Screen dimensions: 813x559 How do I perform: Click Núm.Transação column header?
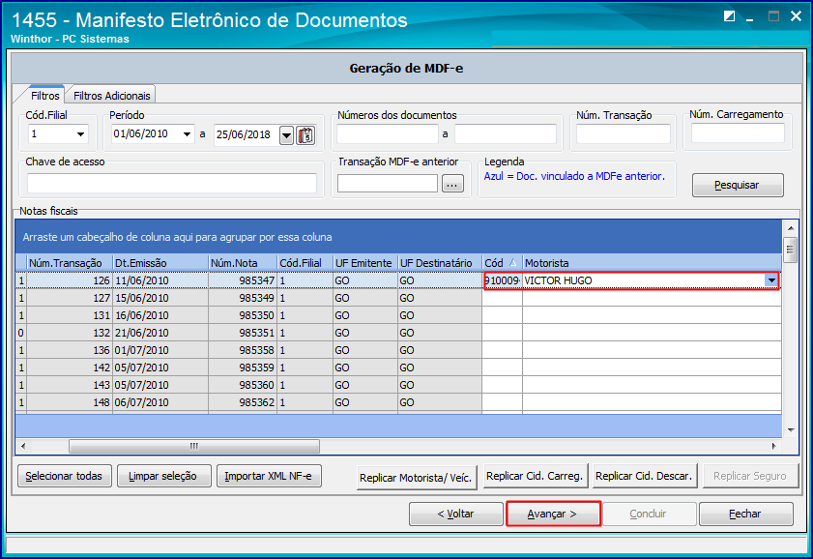70,263
